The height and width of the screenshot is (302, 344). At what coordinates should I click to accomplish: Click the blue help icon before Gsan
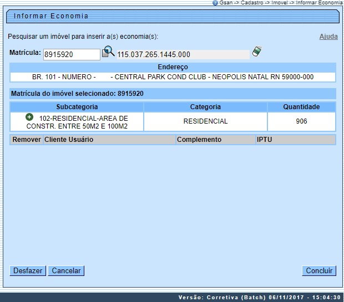(215, 3)
